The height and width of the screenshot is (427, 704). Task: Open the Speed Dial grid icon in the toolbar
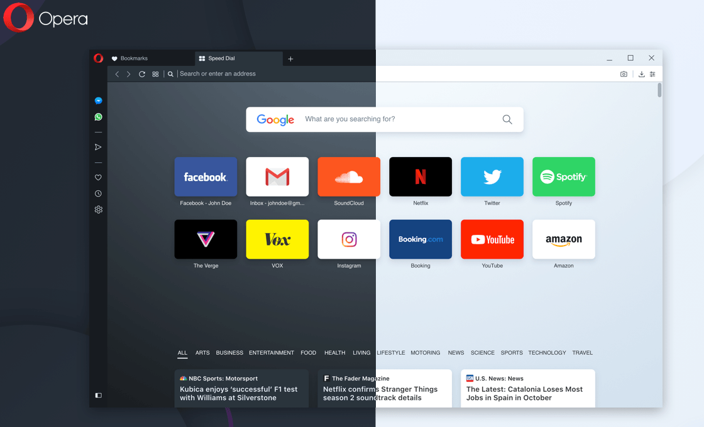click(155, 74)
